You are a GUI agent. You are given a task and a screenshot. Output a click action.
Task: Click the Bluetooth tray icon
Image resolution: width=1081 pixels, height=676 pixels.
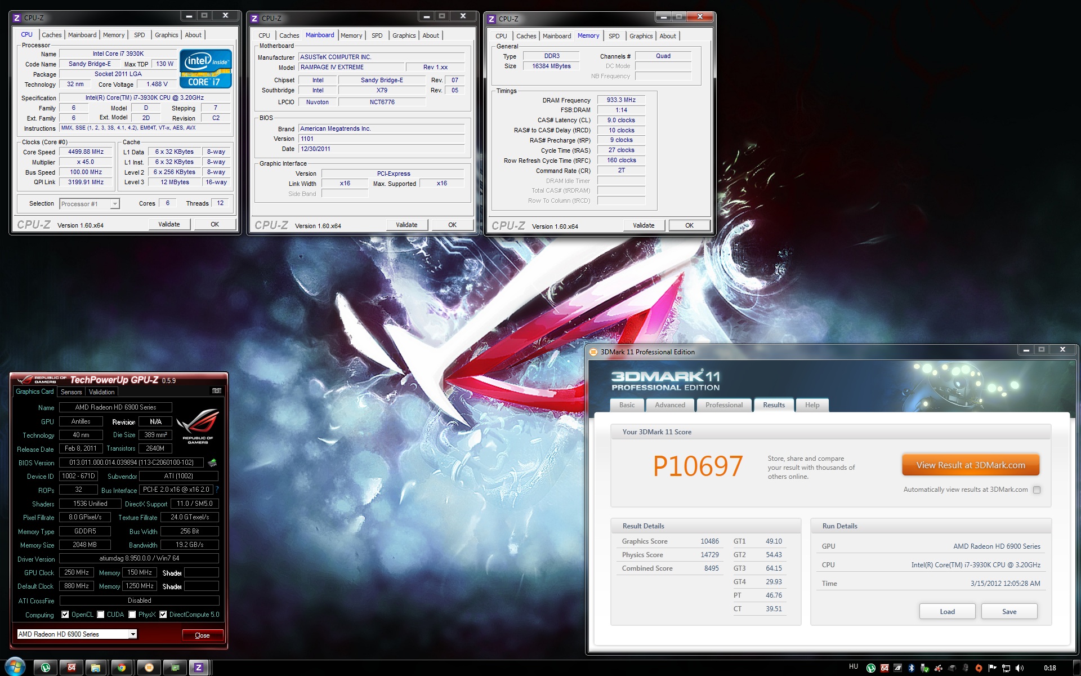(x=912, y=668)
